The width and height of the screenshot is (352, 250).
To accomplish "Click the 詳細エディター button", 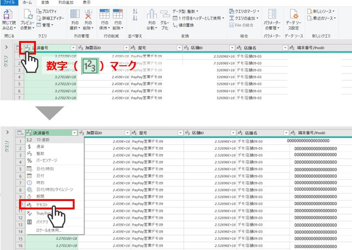I will 47,18.
